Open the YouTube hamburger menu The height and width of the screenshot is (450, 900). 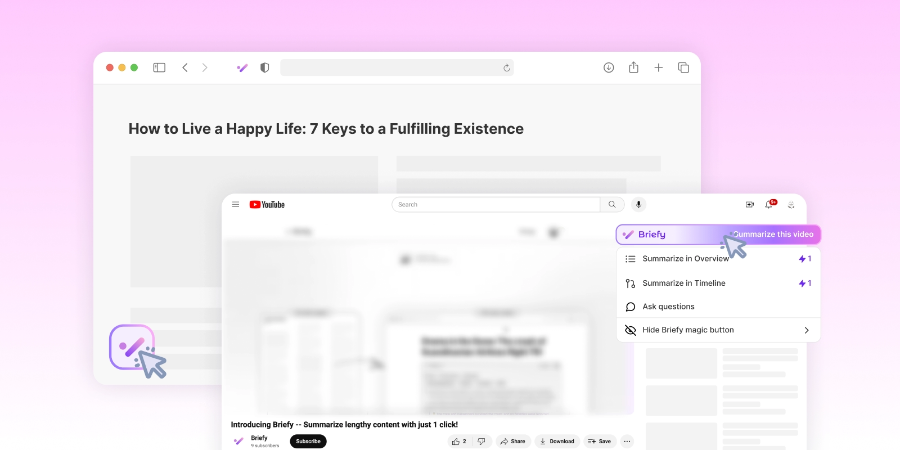click(236, 205)
